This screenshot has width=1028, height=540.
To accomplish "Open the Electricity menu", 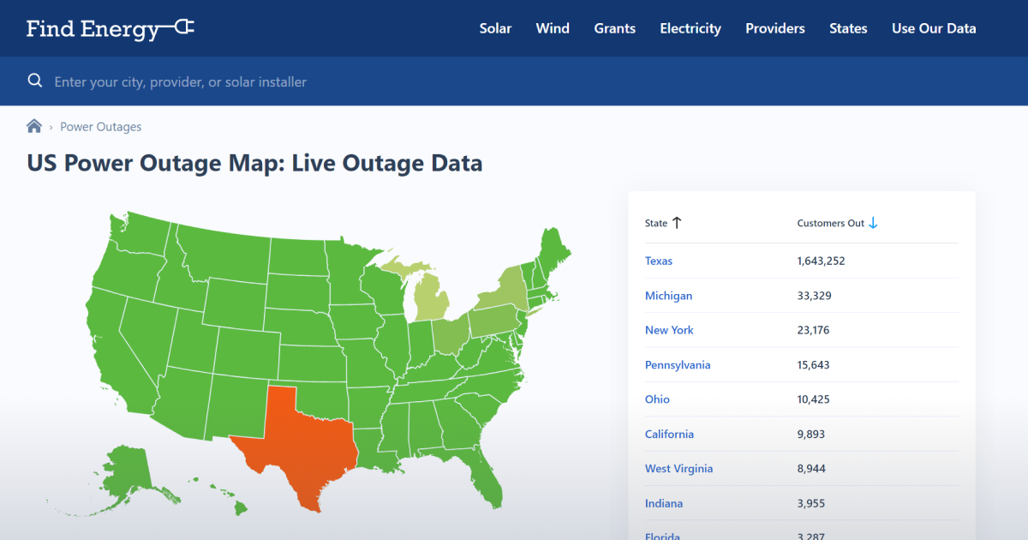I will [690, 28].
